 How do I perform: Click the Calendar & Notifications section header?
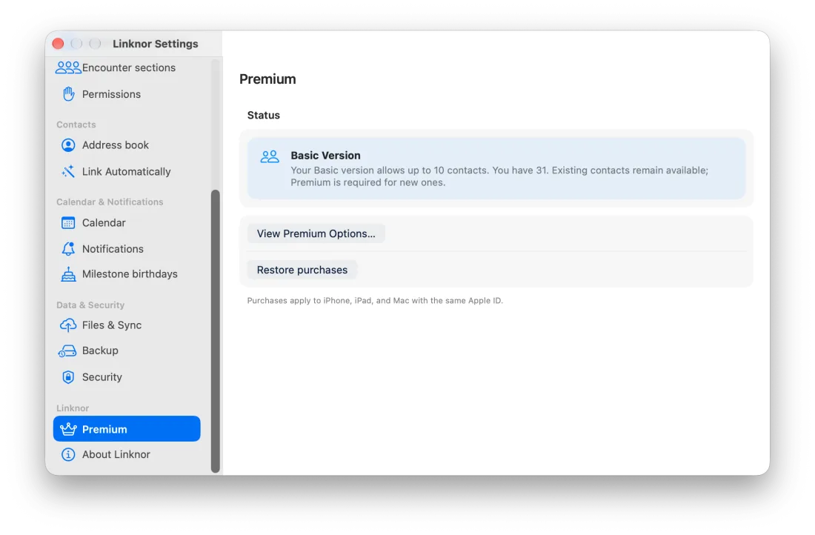[x=110, y=202]
